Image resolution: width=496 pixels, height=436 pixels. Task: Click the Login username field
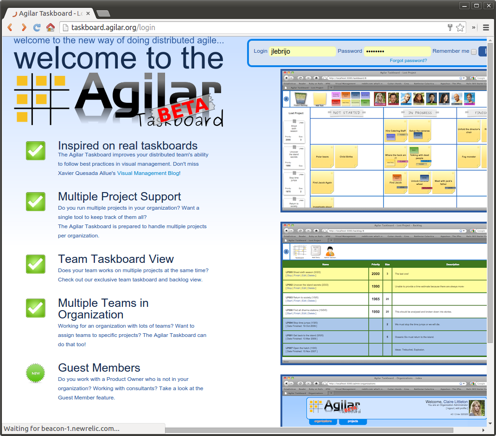pos(302,51)
